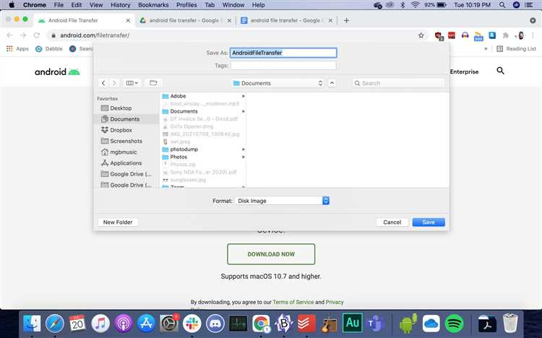Open the Format dropdown showing Disk Image
Image resolution: width=542 pixels, height=338 pixels.
pos(282,201)
